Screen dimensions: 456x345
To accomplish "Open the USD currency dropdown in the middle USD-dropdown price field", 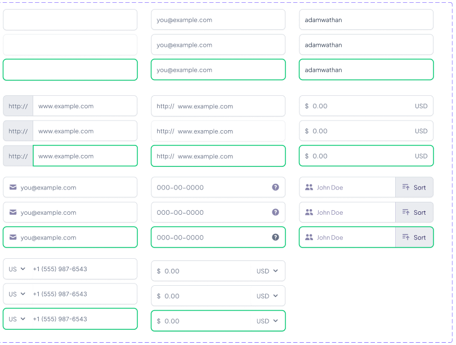I will pyautogui.click(x=267, y=296).
